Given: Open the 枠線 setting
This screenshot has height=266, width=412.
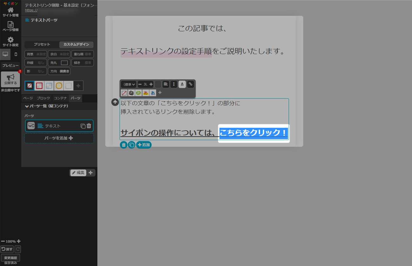Looking at the screenshot, I should [x=36, y=63].
